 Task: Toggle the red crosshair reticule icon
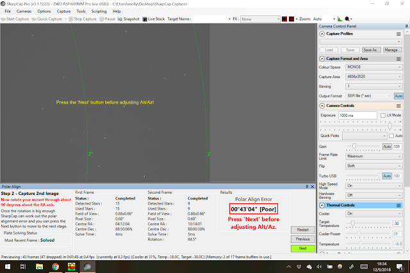click(291, 19)
